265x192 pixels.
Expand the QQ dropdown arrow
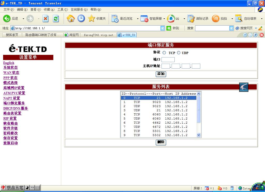(184, 19)
